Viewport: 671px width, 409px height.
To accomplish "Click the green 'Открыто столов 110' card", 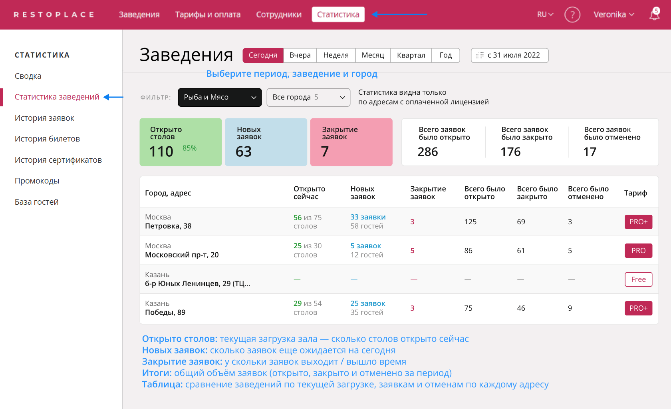I will 181,142.
